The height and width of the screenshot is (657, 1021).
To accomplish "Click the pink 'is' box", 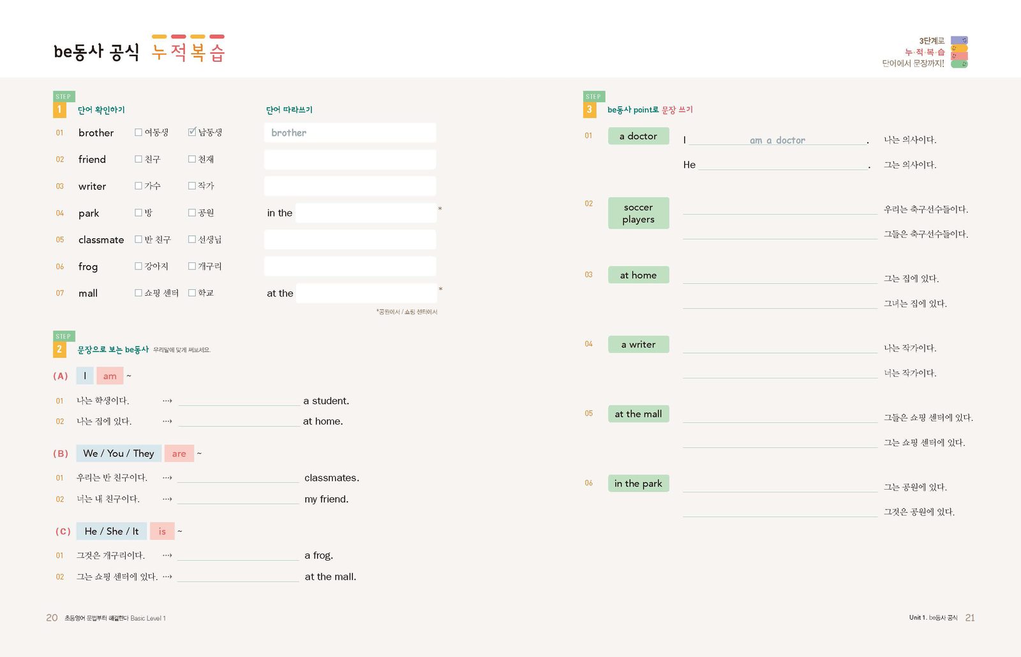I will (162, 531).
